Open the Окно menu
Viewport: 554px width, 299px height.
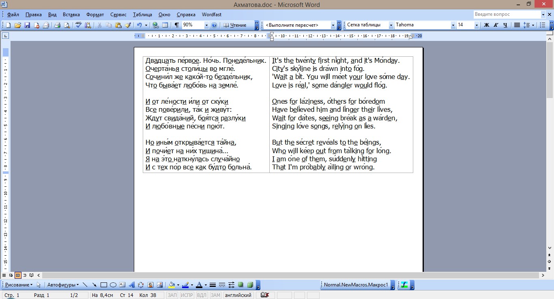164,15
